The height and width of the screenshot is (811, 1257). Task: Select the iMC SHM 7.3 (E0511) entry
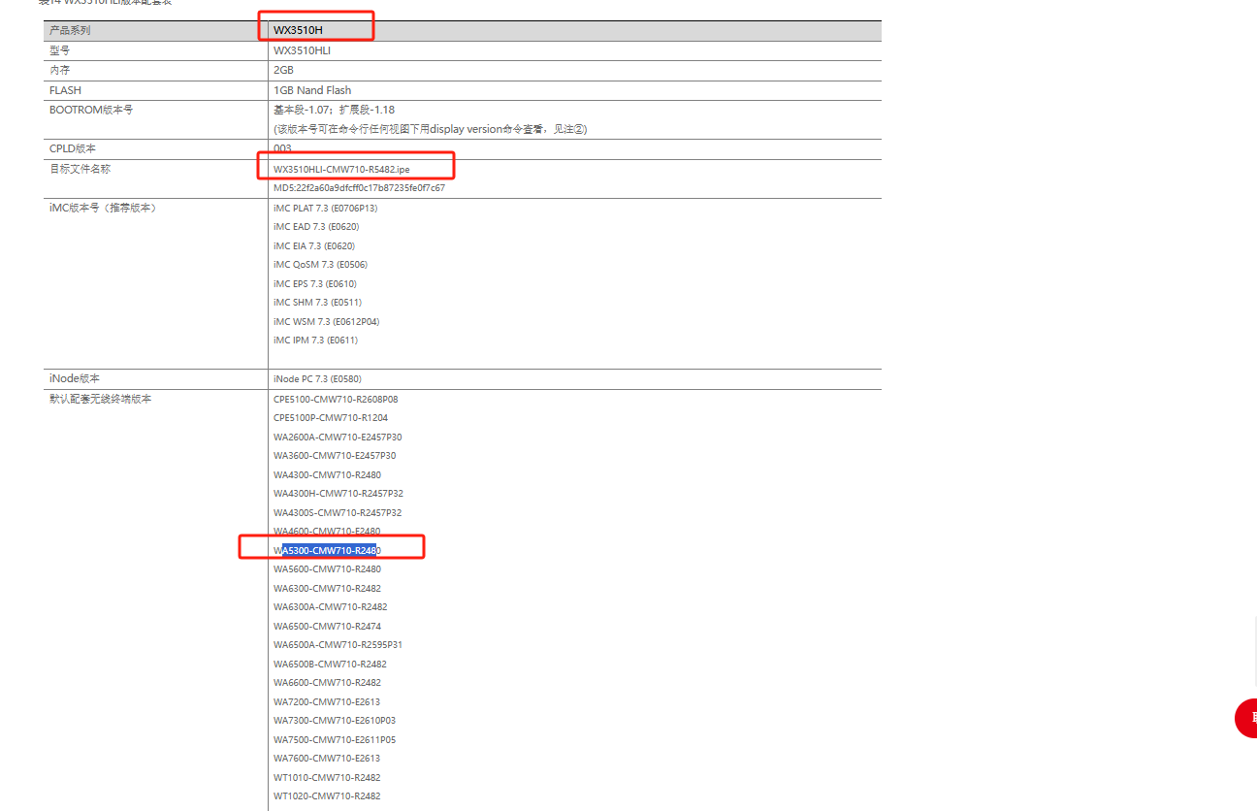[317, 303]
